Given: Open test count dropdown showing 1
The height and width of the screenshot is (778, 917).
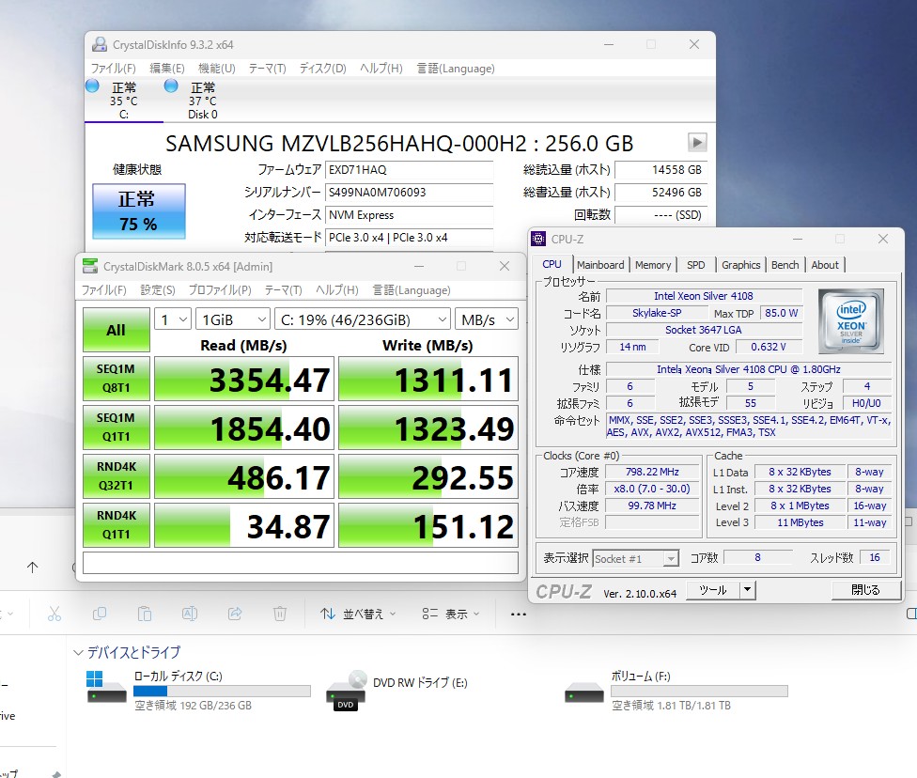Looking at the screenshot, I should tap(173, 319).
